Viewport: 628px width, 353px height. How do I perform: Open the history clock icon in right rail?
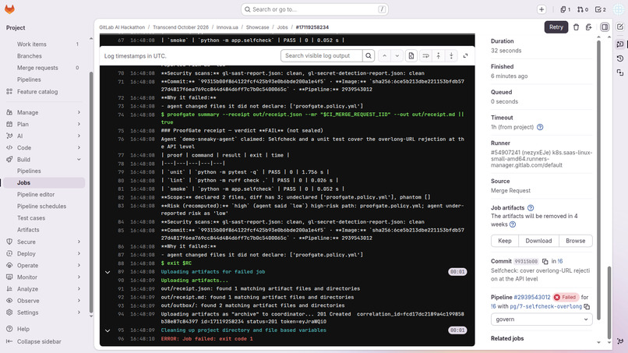tap(620, 58)
